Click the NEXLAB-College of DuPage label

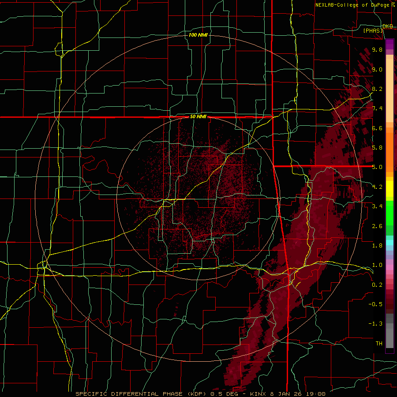click(x=353, y=5)
